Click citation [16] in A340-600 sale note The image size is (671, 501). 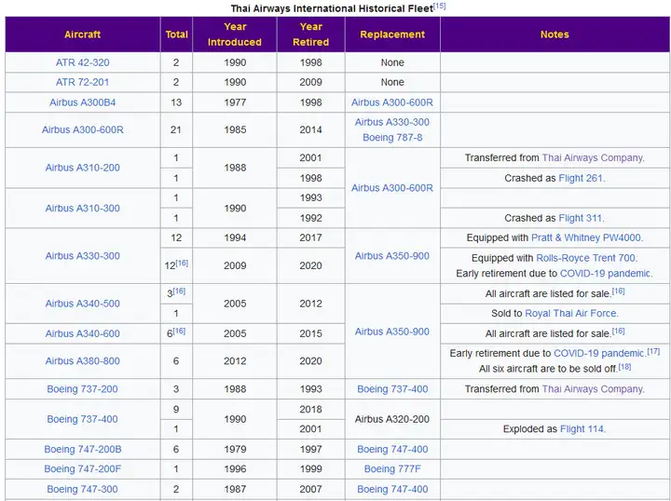point(618,331)
